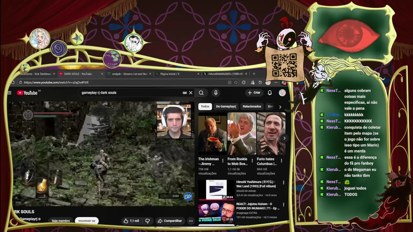Click chat message "essa é a diferença"

(x=360, y=157)
